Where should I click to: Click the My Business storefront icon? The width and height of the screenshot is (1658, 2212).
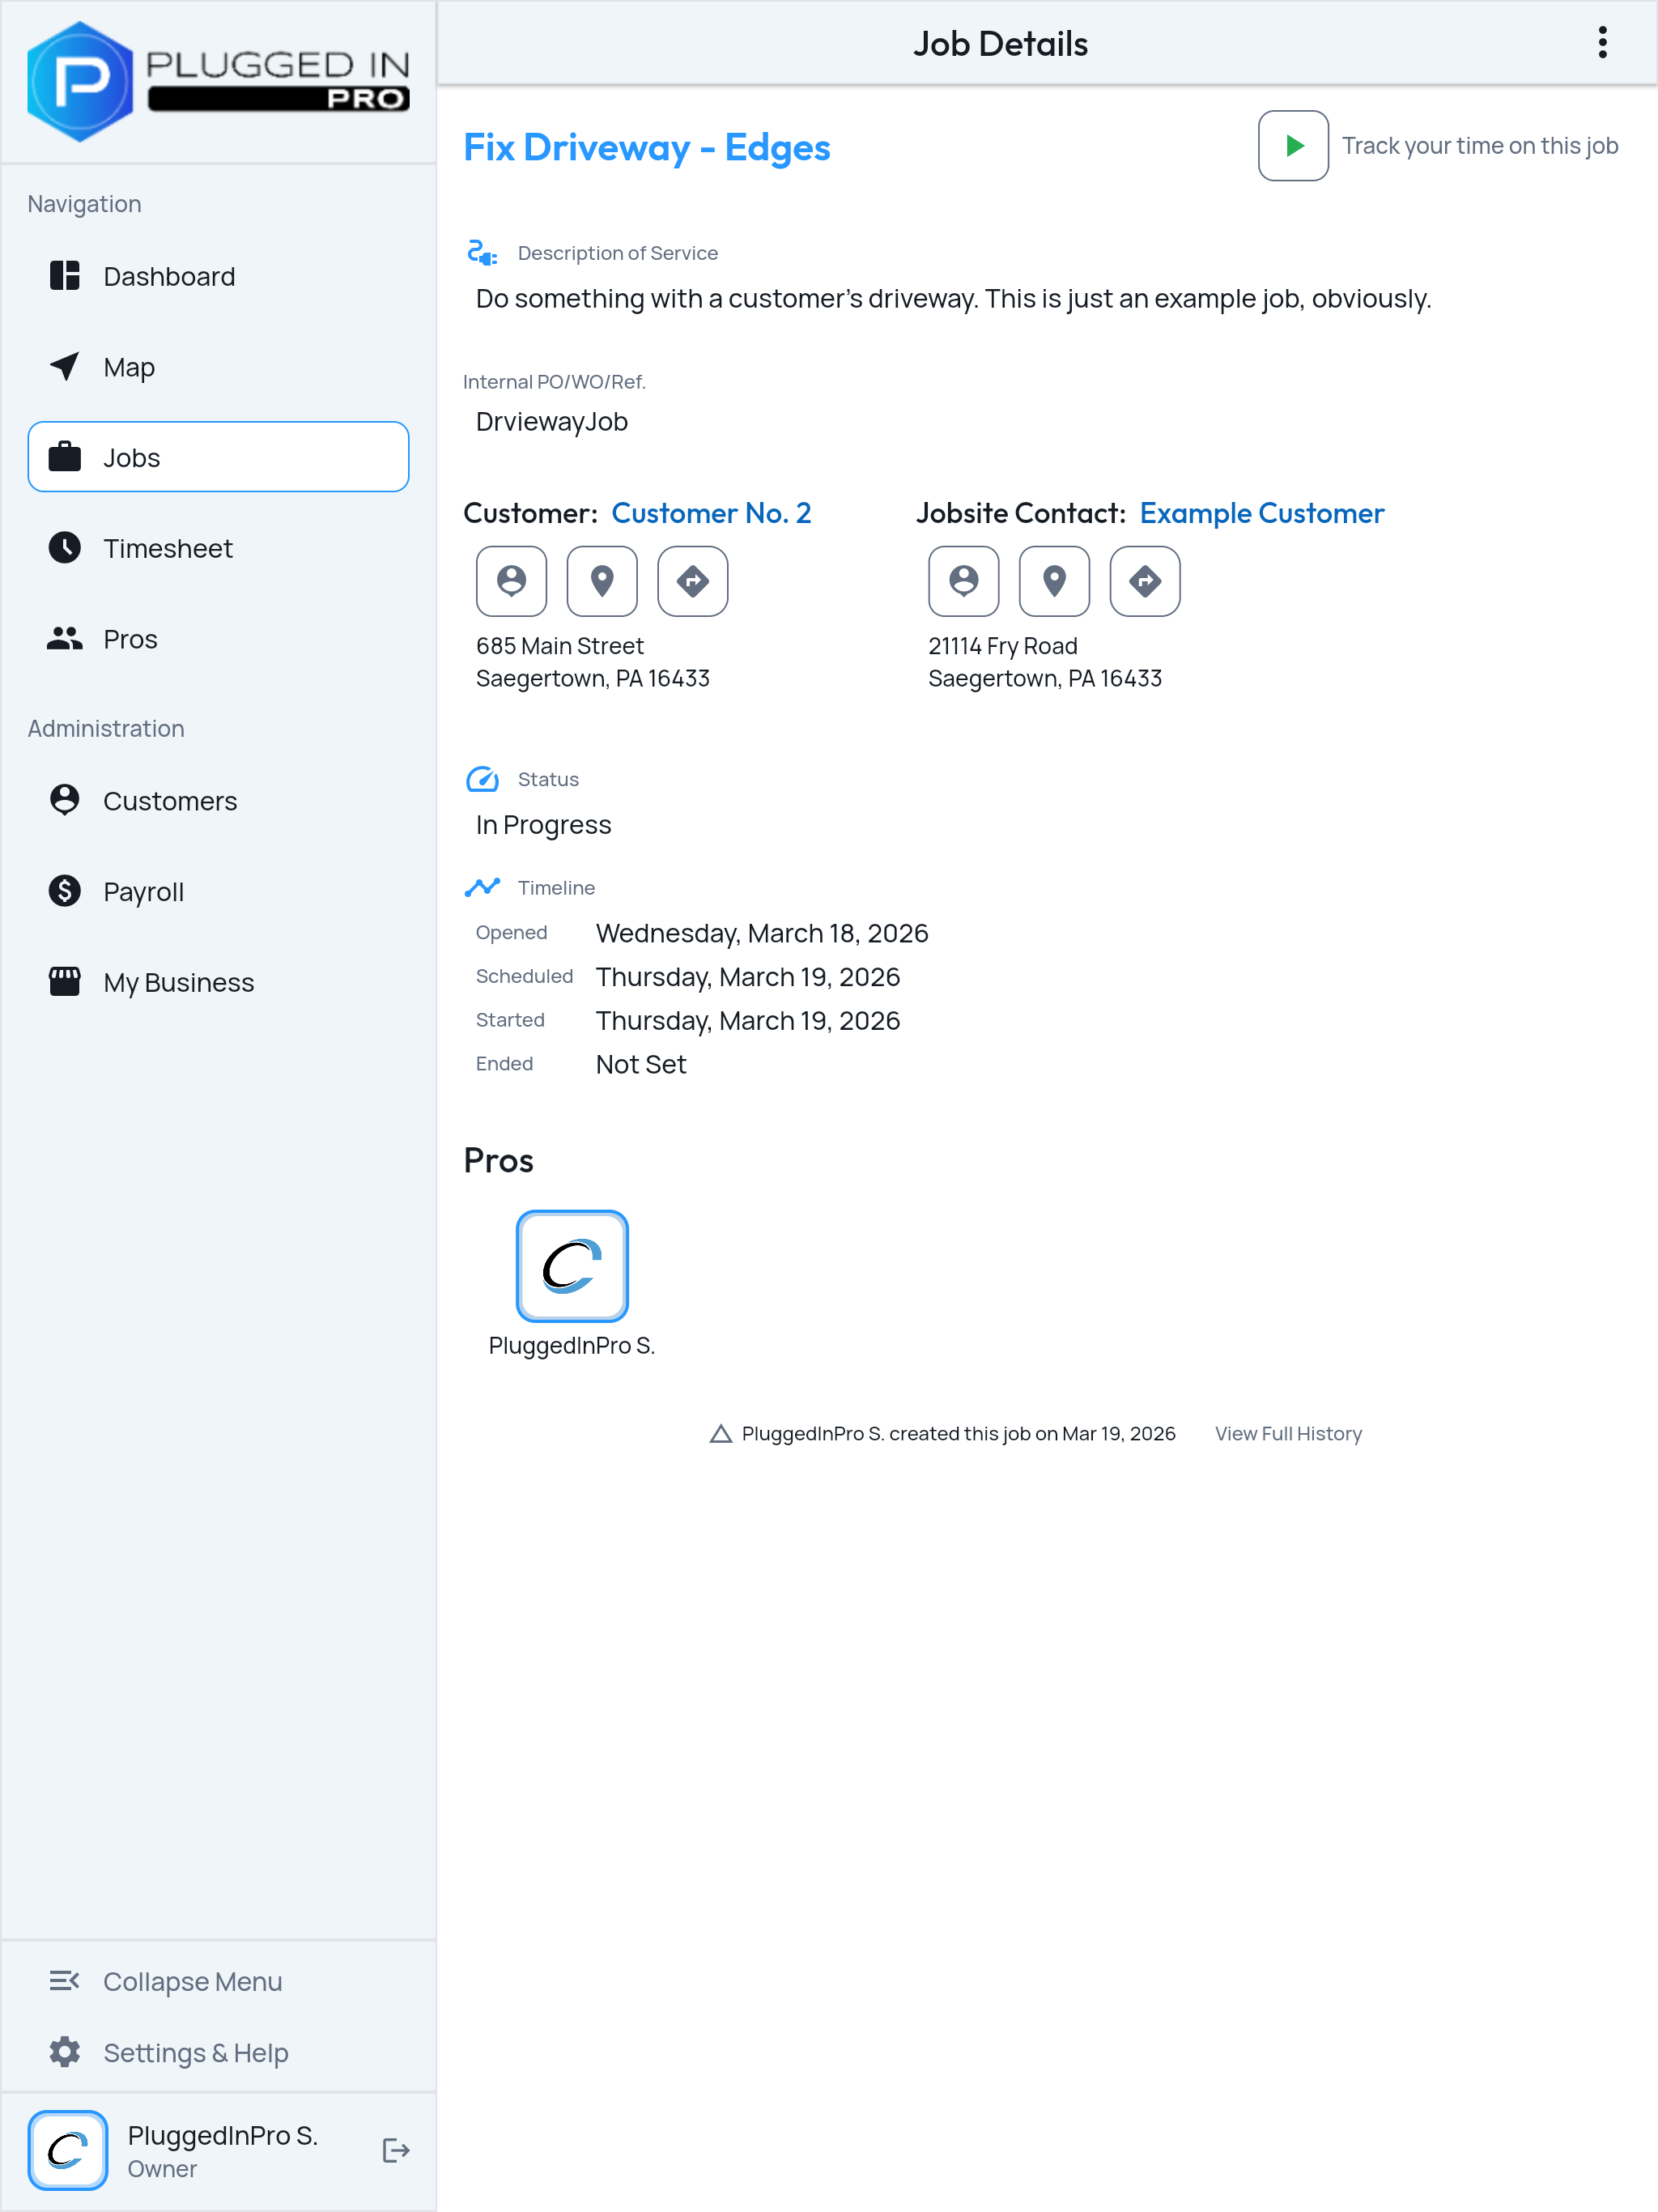point(65,981)
